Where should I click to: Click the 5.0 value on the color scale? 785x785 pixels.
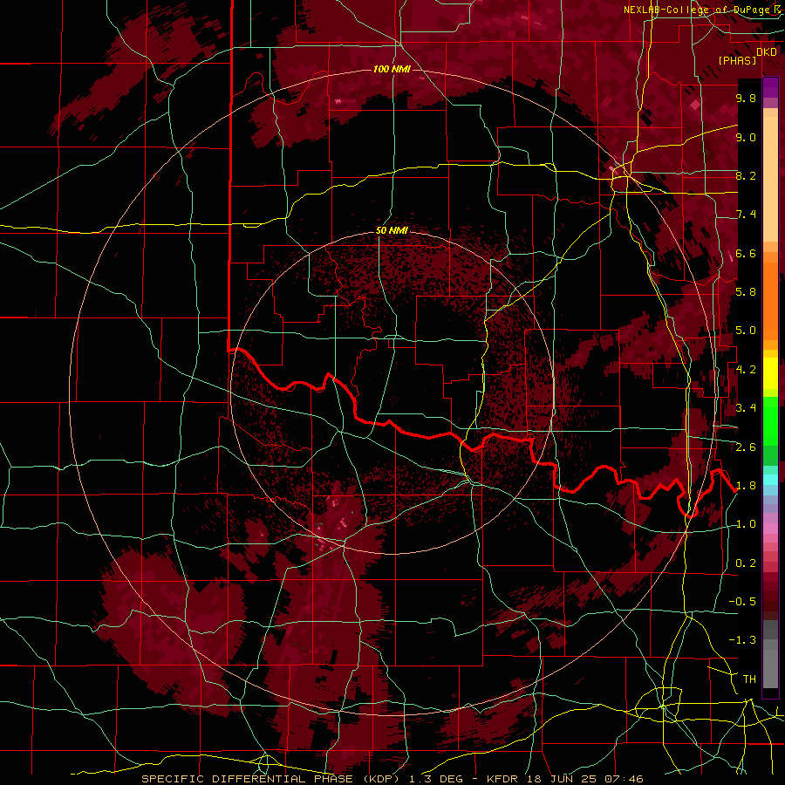(x=746, y=331)
